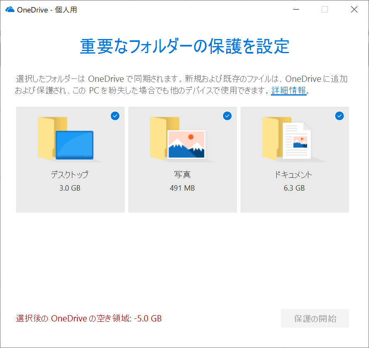Click the OneDrive - 個人用 window title
Screen dimensions: 369x348
pos(47,10)
